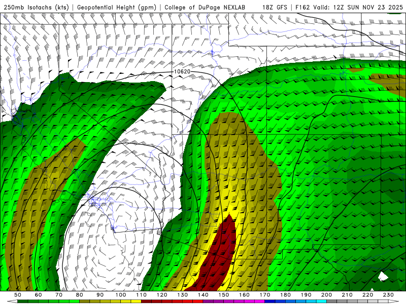Viewport: 406px width, 304px height.
Task: Click the 190 value on the color scale
Action: (x=306, y=295)
